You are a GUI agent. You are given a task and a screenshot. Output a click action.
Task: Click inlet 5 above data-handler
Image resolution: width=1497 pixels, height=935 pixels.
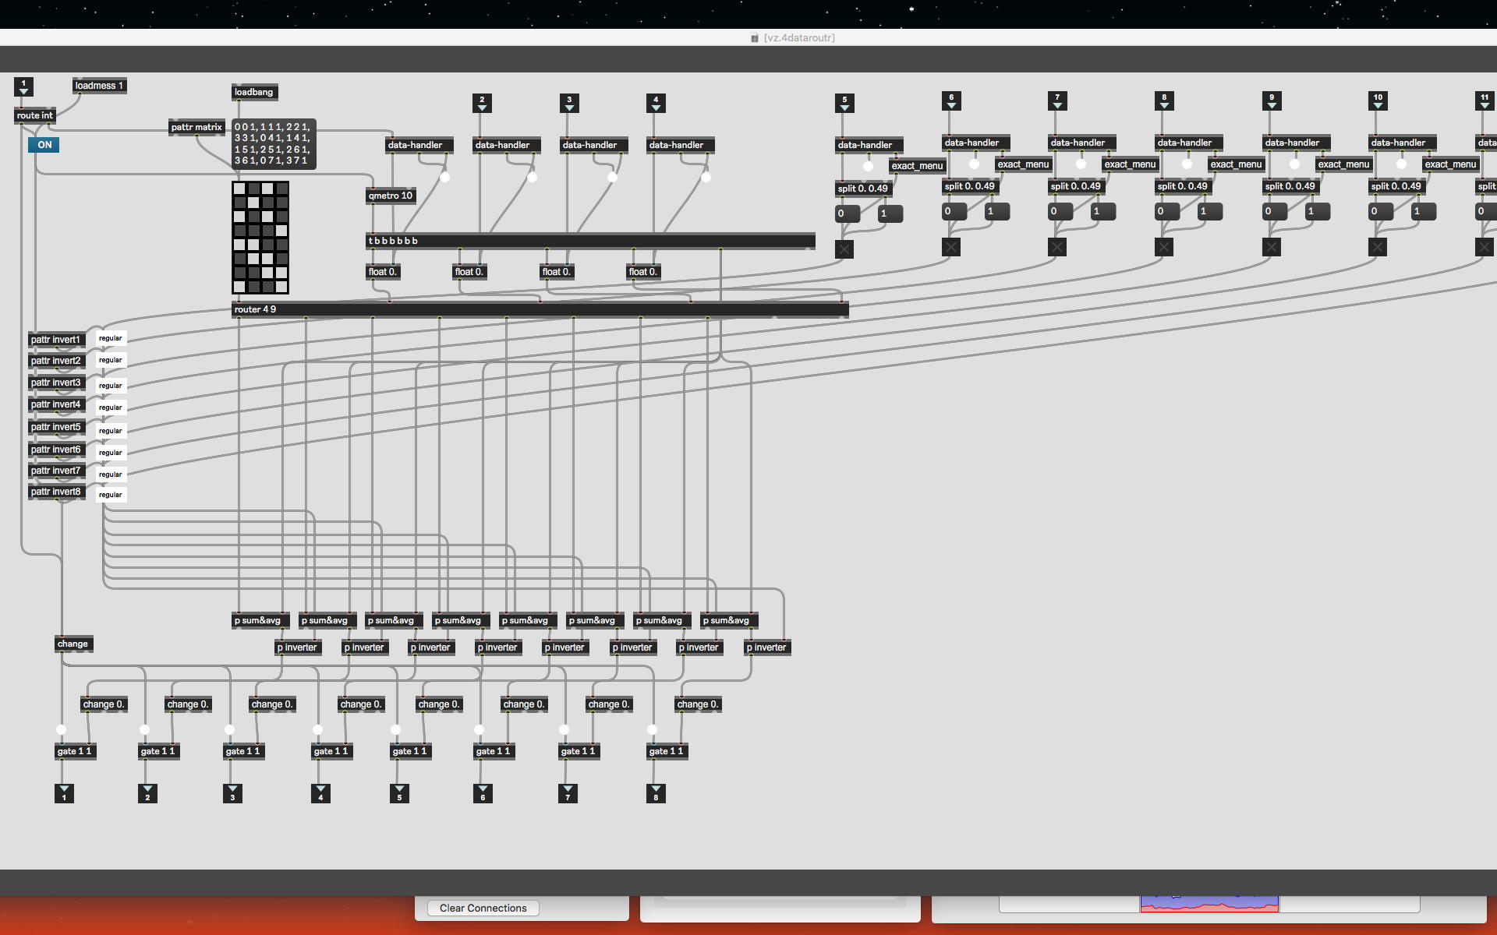click(x=844, y=103)
